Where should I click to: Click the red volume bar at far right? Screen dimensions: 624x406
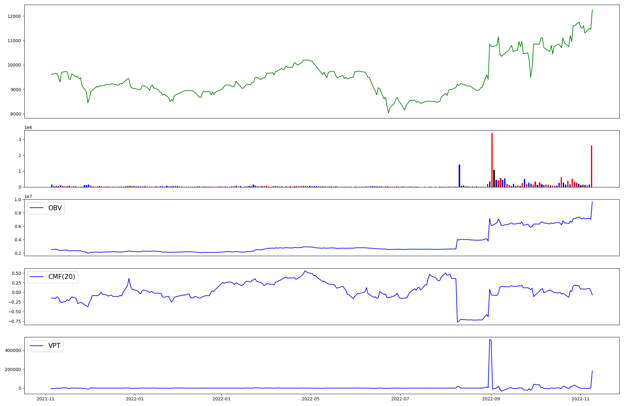(591, 166)
